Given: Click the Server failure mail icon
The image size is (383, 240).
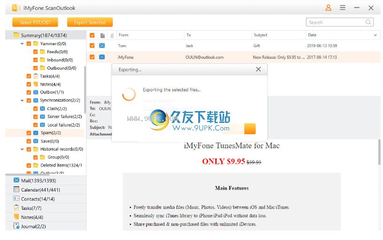Looking at the screenshot, I should pos(42,116).
